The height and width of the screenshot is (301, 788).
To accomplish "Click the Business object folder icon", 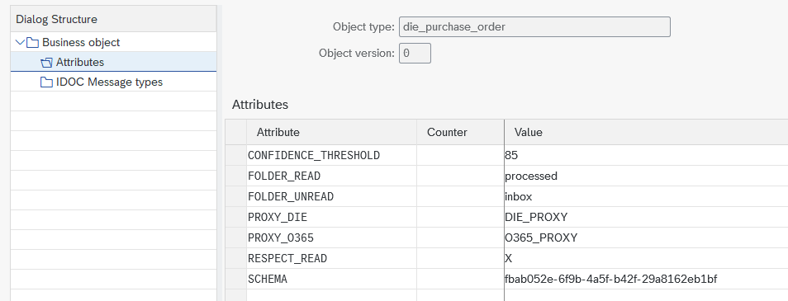I will 33,42.
